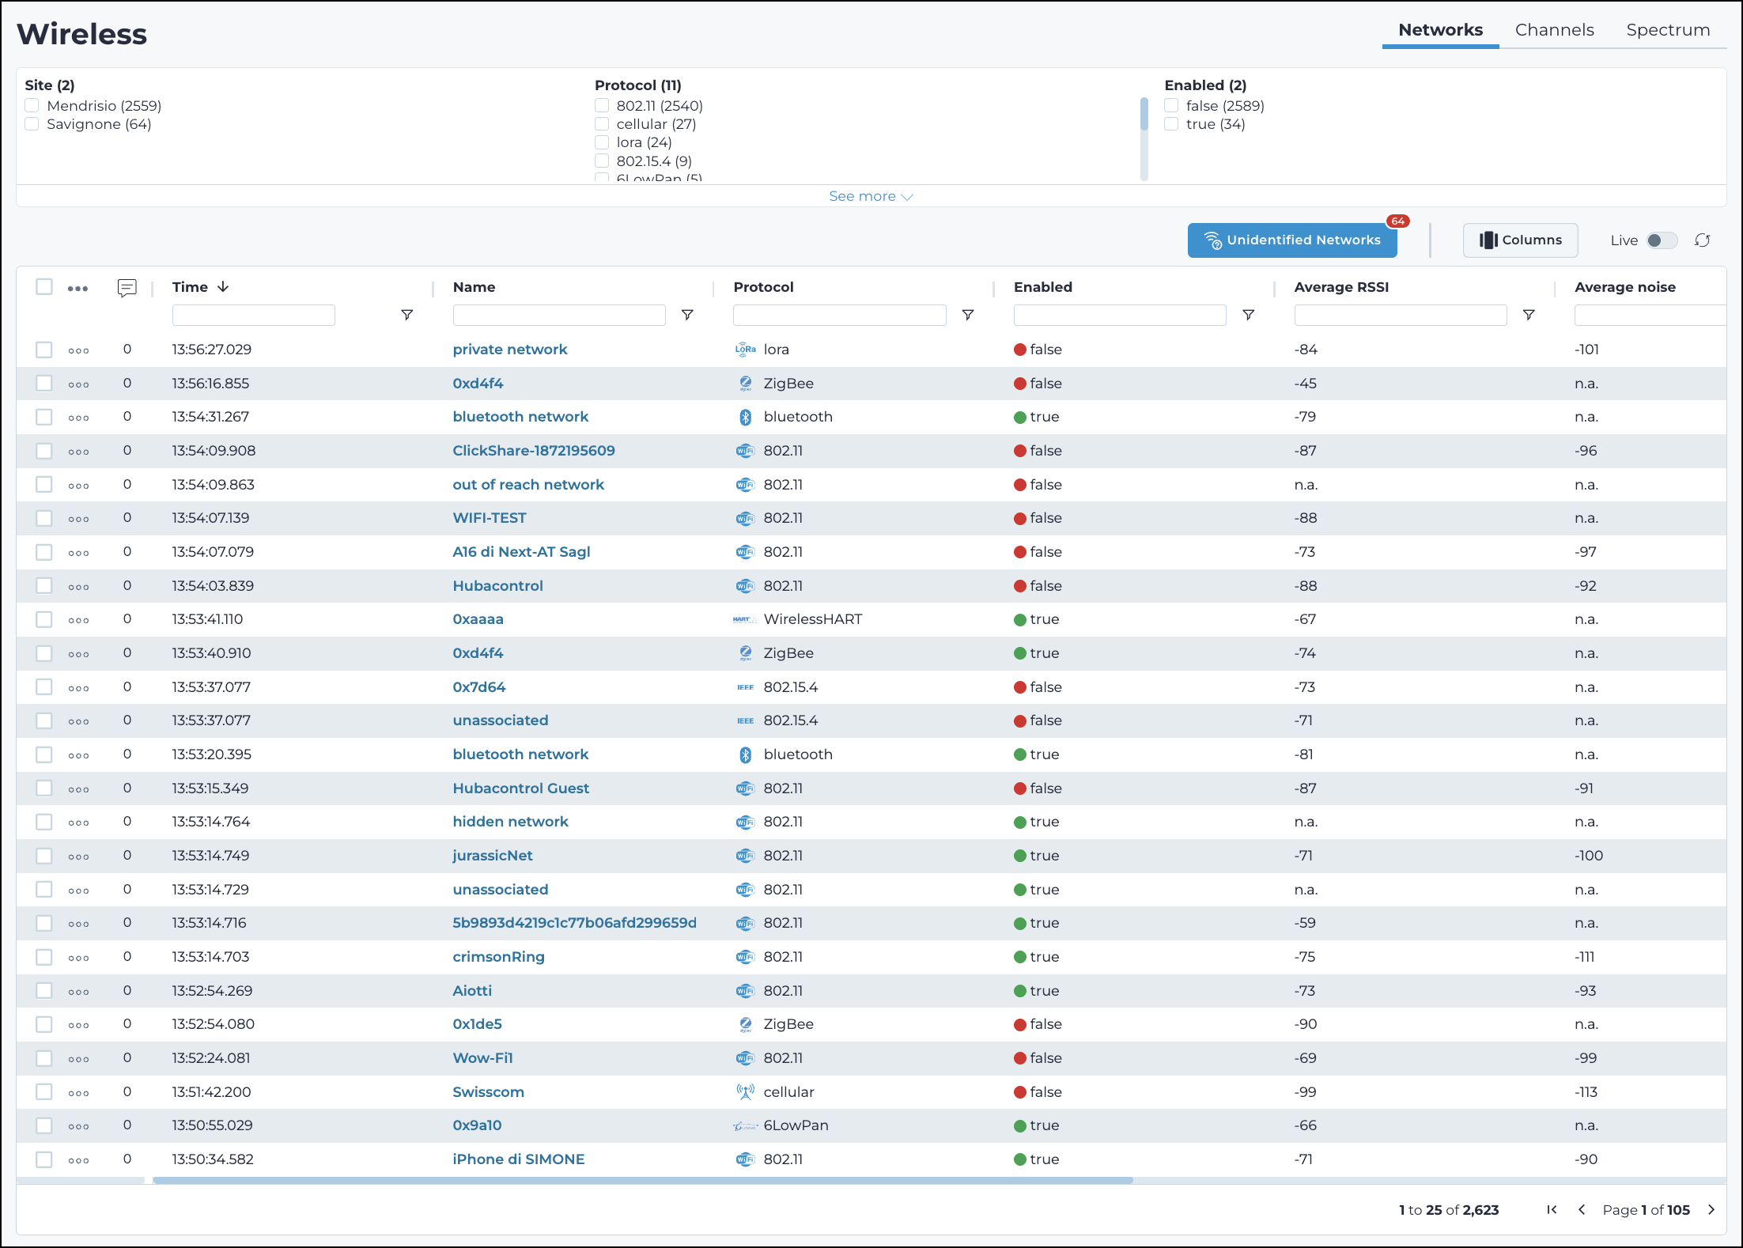Open row actions for Swisscom row
The image size is (1743, 1248).
pos(78,1093)
